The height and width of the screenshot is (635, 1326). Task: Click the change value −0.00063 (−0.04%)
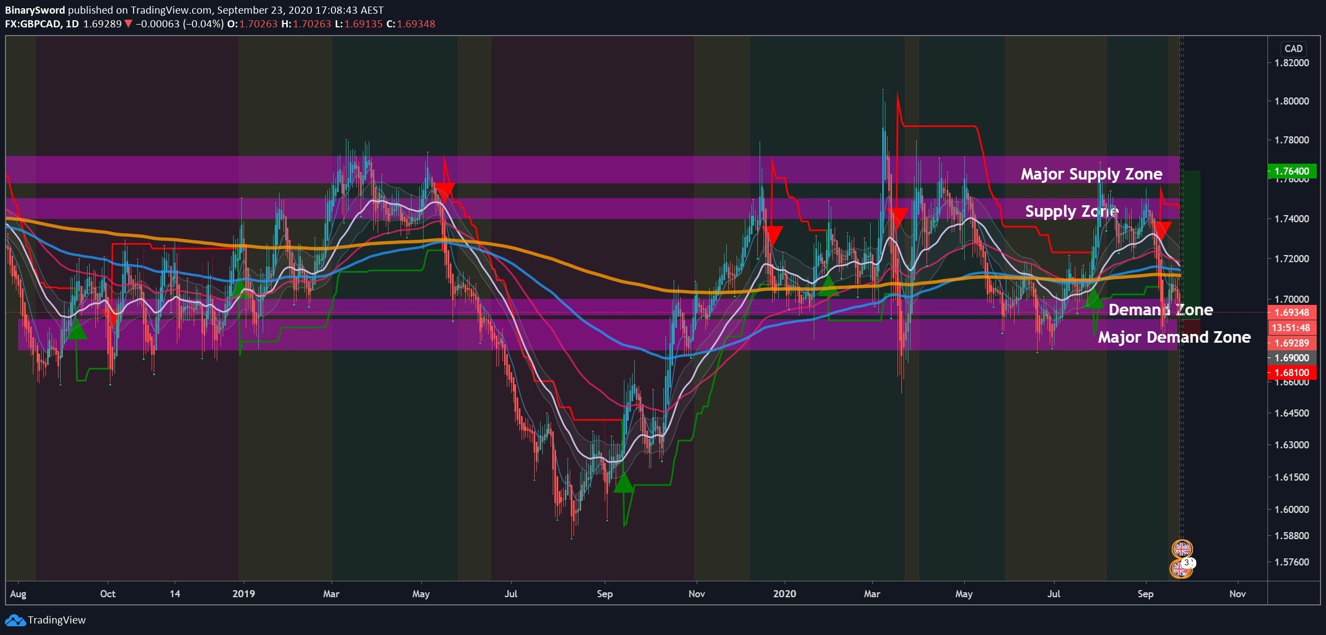[x=179, y=24]
